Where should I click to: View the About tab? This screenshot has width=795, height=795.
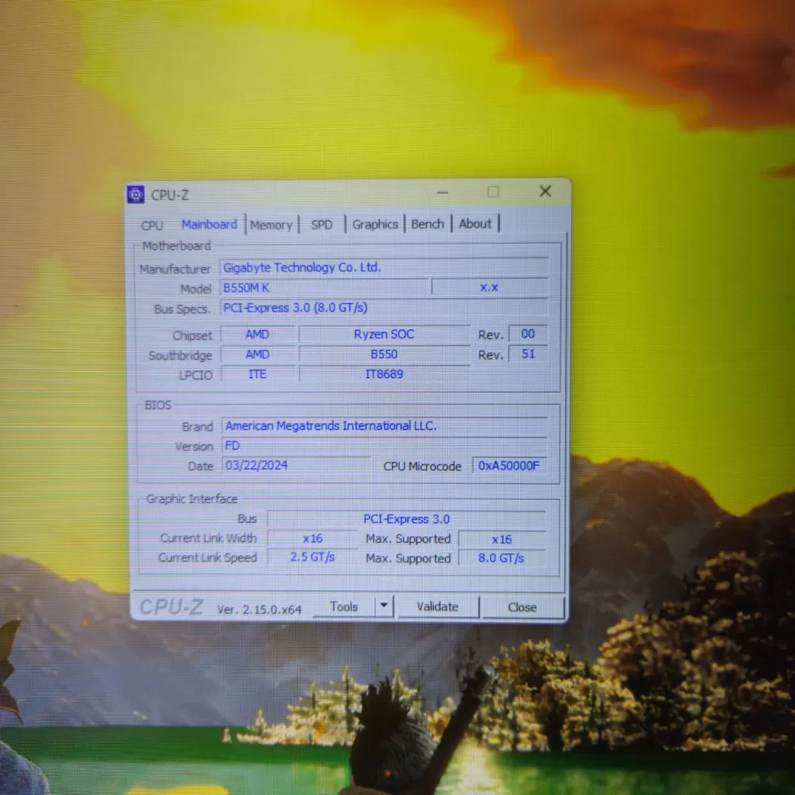475,223
